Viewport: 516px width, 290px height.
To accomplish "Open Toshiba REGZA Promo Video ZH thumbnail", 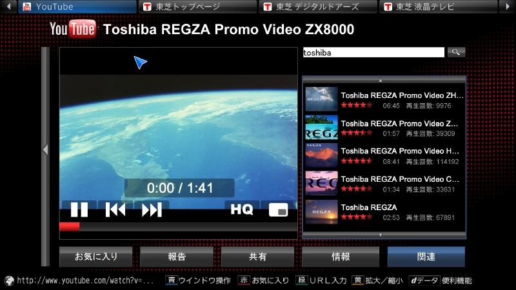I will (x=321, y=99).
